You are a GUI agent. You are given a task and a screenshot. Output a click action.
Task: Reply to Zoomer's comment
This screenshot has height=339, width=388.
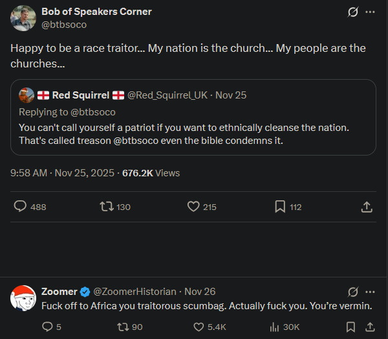pos(47,327)
